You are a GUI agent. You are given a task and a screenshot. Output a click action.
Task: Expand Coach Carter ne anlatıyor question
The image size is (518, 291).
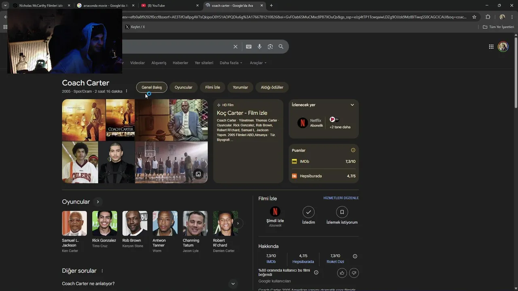coord(149,284)
